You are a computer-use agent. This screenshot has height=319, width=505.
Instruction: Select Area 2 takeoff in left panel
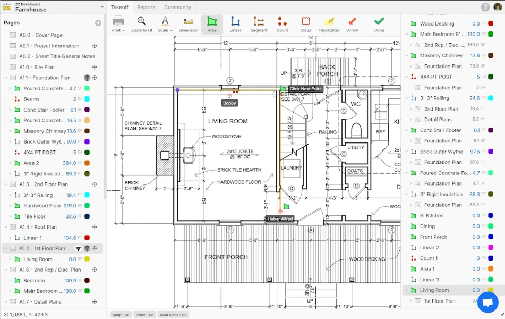click(31, 163)
